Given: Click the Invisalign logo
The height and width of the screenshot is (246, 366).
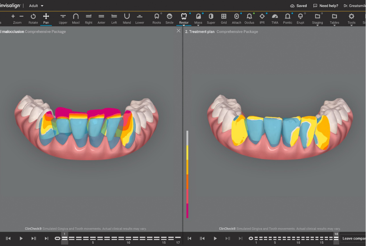Looking at the screenshot, I should [10, 5].
